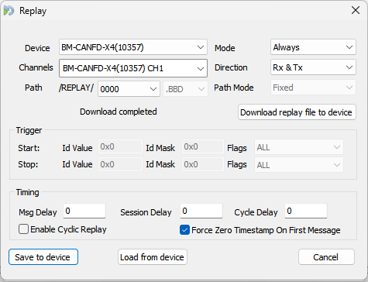This screenshot has height=282, width=368.
Task: Open the Path file number dropdown 0000
Action: pos(129,89)
